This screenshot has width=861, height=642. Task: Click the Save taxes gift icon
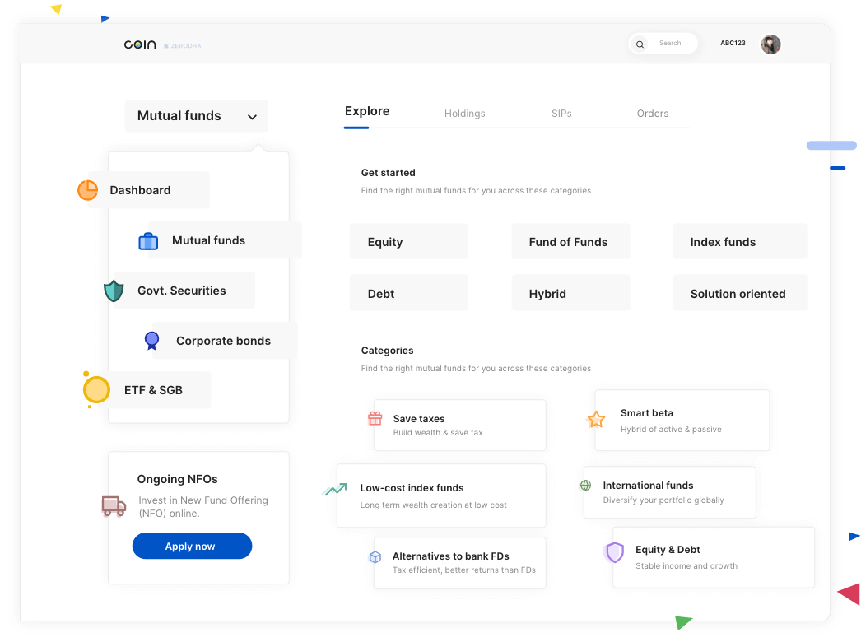click(375, 418)
